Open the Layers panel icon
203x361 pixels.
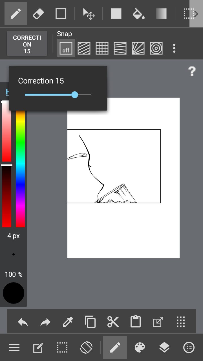[164, 347]
